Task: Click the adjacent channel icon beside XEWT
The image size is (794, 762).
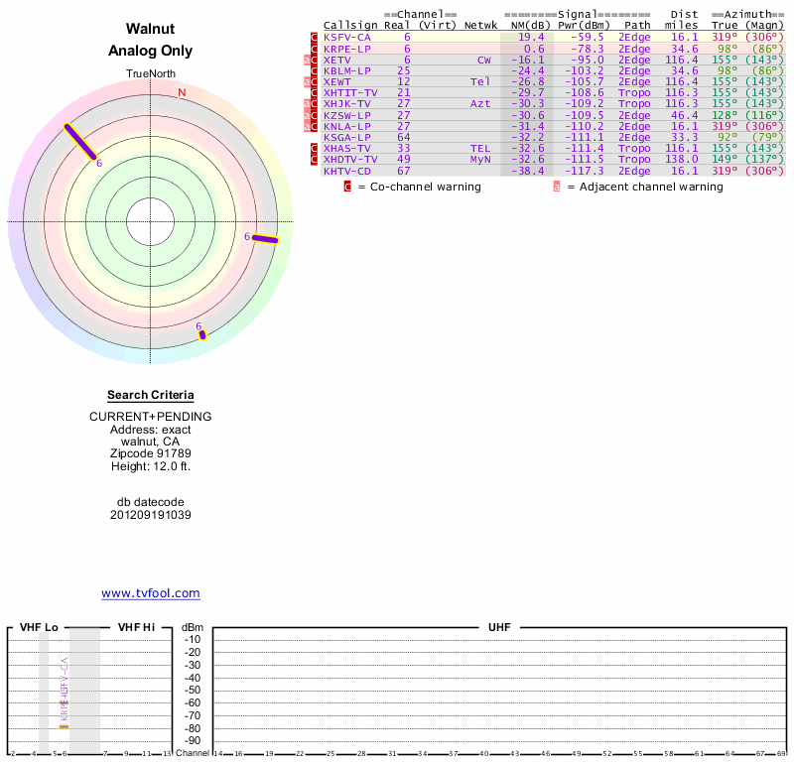Action: [x=308, y=81]
